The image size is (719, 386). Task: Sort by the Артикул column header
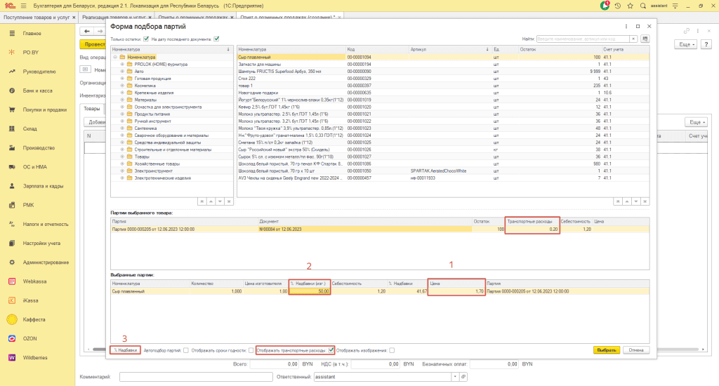(449, 49)
